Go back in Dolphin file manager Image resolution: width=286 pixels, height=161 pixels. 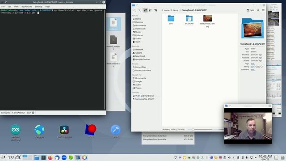[135, 10]
